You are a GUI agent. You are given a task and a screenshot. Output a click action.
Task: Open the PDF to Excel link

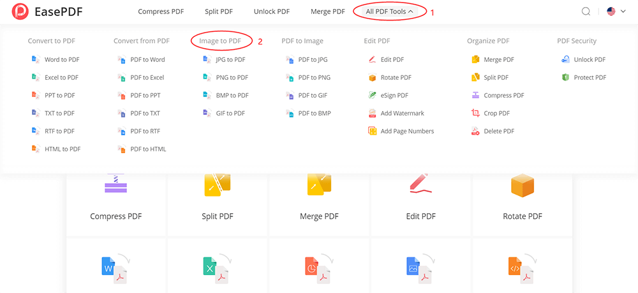tap(147, 77)
